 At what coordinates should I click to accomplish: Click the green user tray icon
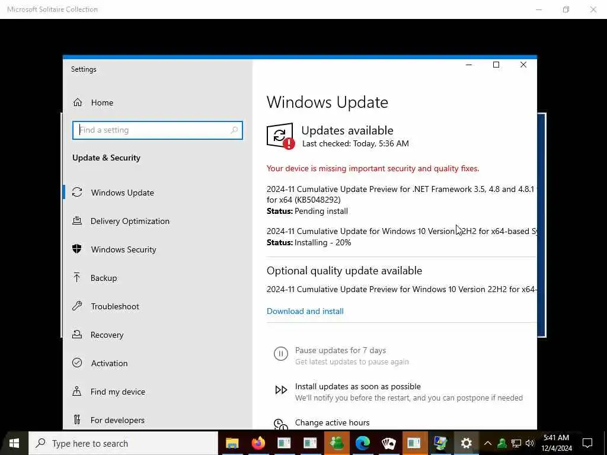coord(501,443)
